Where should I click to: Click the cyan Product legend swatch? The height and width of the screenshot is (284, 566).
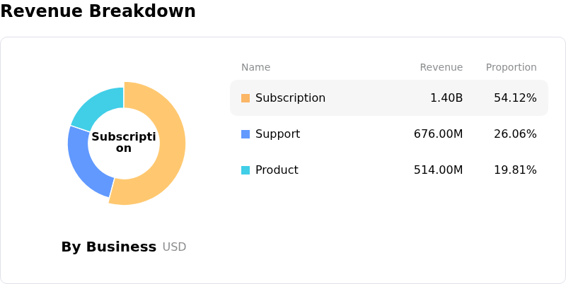coord(246,170)
